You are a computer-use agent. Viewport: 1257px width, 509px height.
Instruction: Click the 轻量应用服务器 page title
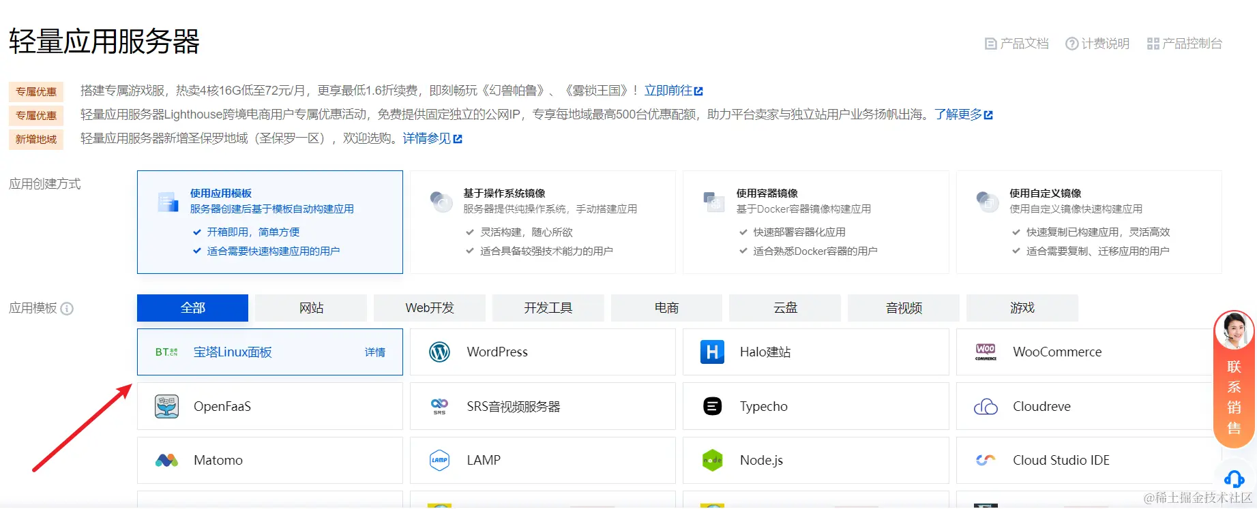pos(104,42)
